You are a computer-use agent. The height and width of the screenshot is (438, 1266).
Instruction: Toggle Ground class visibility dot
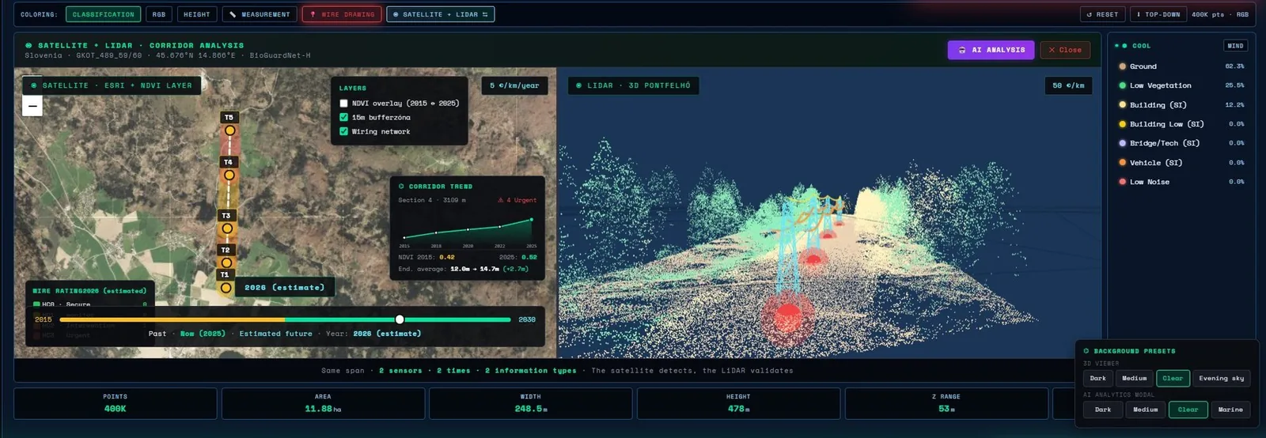pyautogui.click(x=1122, y=66)
